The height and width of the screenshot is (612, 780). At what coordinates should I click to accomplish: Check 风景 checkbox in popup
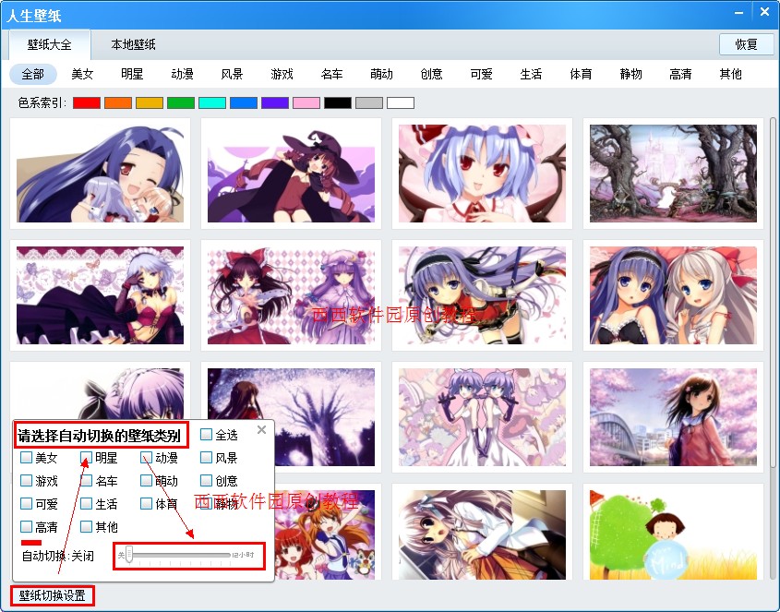207,457
